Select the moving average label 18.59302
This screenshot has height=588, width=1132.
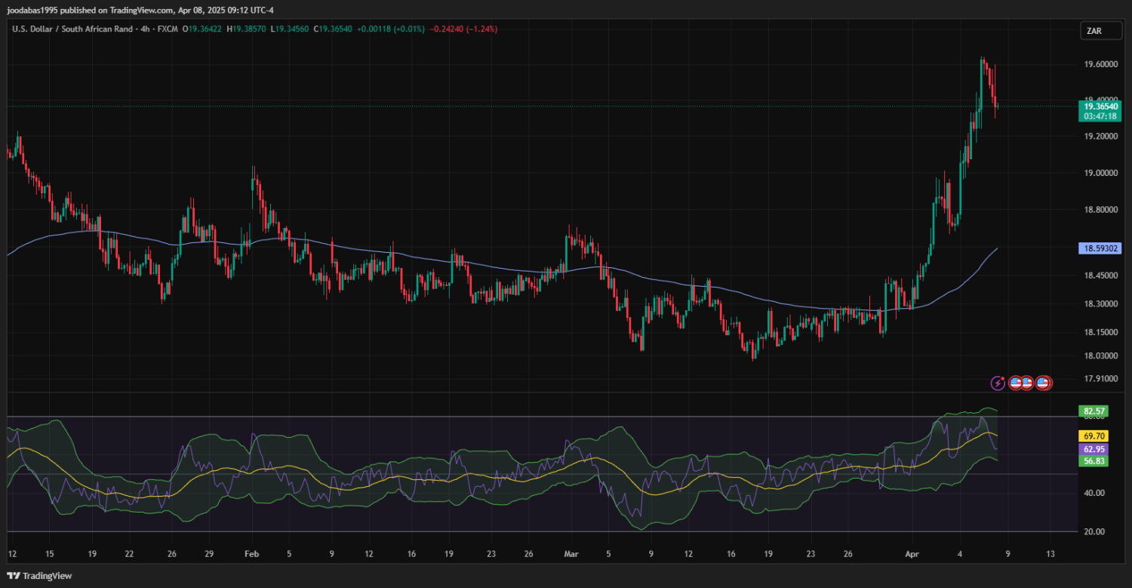(1100, 248)
